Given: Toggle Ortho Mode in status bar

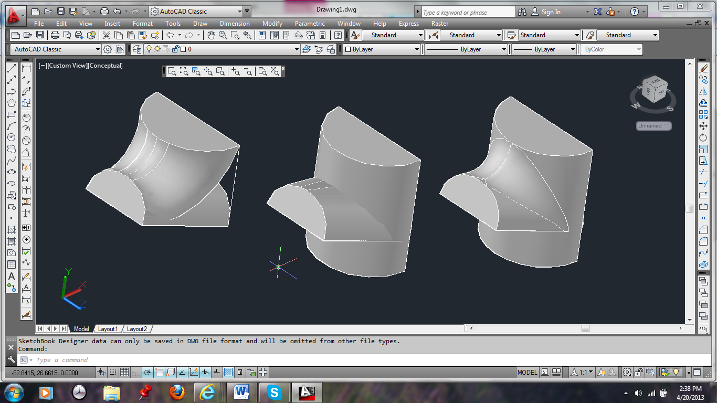Looking at the screenshot, I should tap(136, 373).
